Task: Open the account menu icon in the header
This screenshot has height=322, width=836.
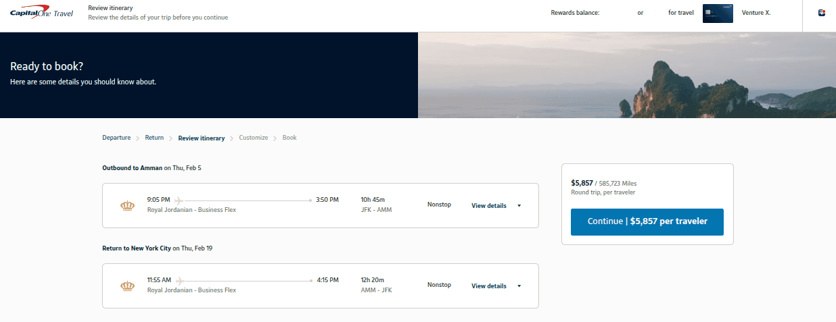Action: 821,13
